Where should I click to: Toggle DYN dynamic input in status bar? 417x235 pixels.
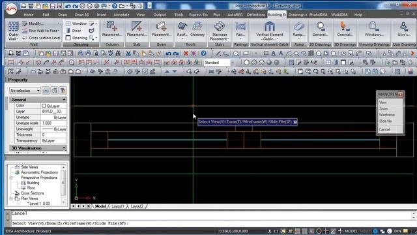click(397, 231)
